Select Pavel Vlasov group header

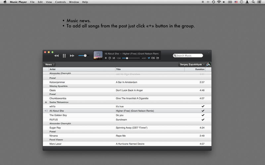[x=127, y=140]
